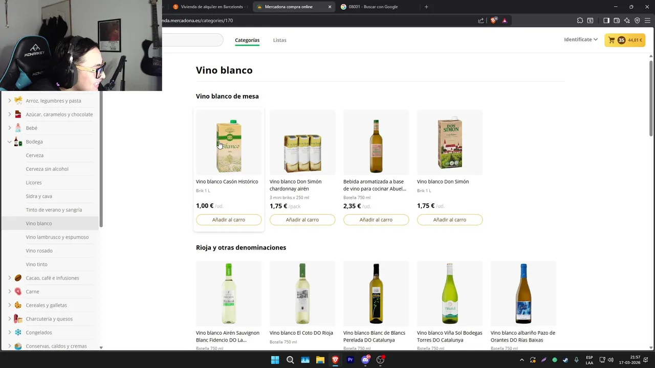Click the Bebé category bottle icon
The image size is (655, 368).
point(18,128)
